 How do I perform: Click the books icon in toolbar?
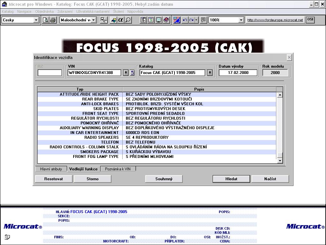pos(166,20)
